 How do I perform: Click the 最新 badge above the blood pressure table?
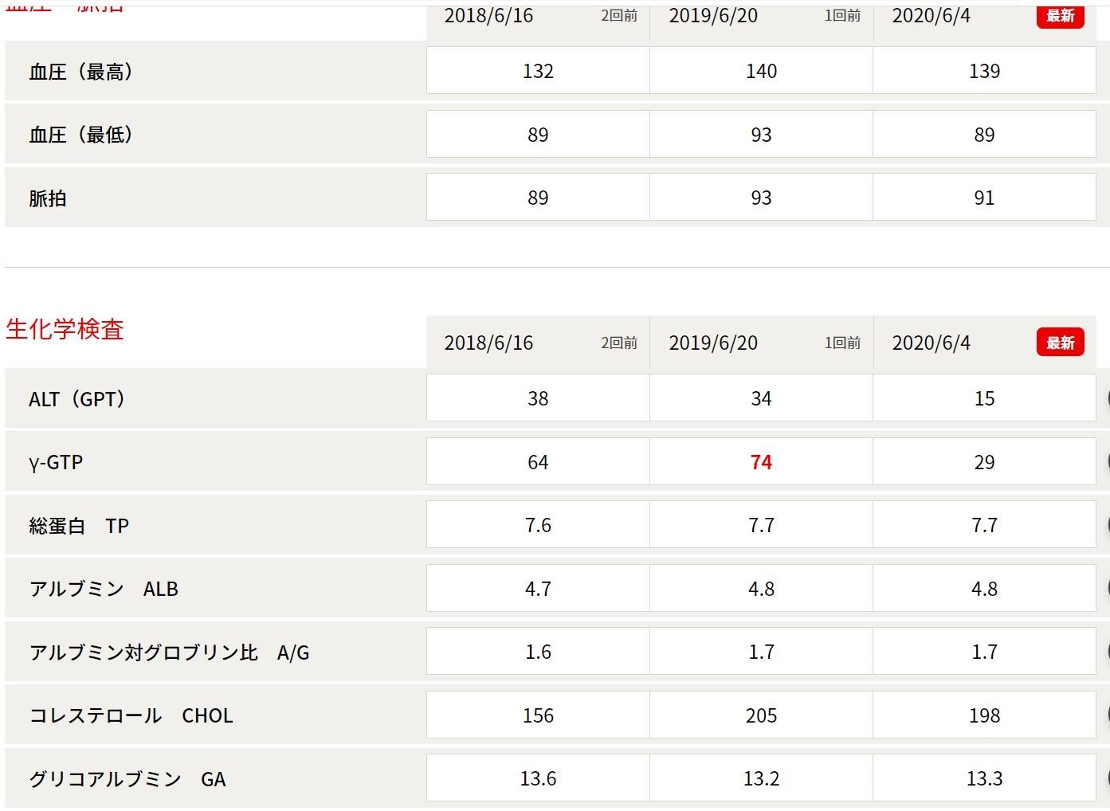(1060, 16)
